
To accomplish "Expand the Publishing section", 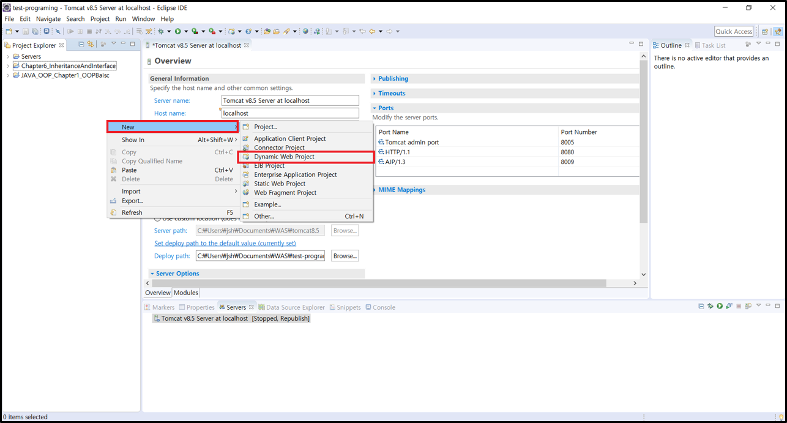I will [x=375, y=78].
